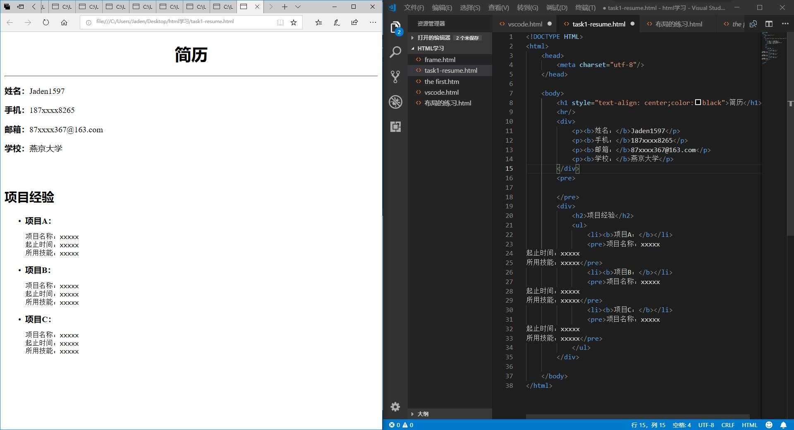Open the 查看(V) menu
Image resolution: width=794 pixels, height=430 pixels.
[499, 7]
